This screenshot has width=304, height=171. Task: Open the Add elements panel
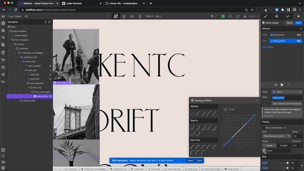coord(3,23)
